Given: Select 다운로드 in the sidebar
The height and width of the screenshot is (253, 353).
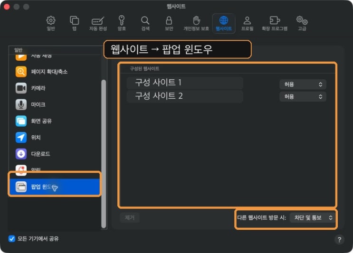Looking at the screenshot, I should click(x=55, y=154).
